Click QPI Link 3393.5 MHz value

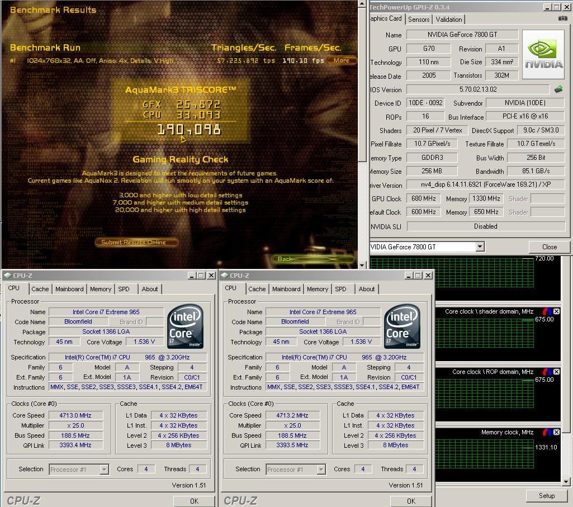[x=292, y=445]
